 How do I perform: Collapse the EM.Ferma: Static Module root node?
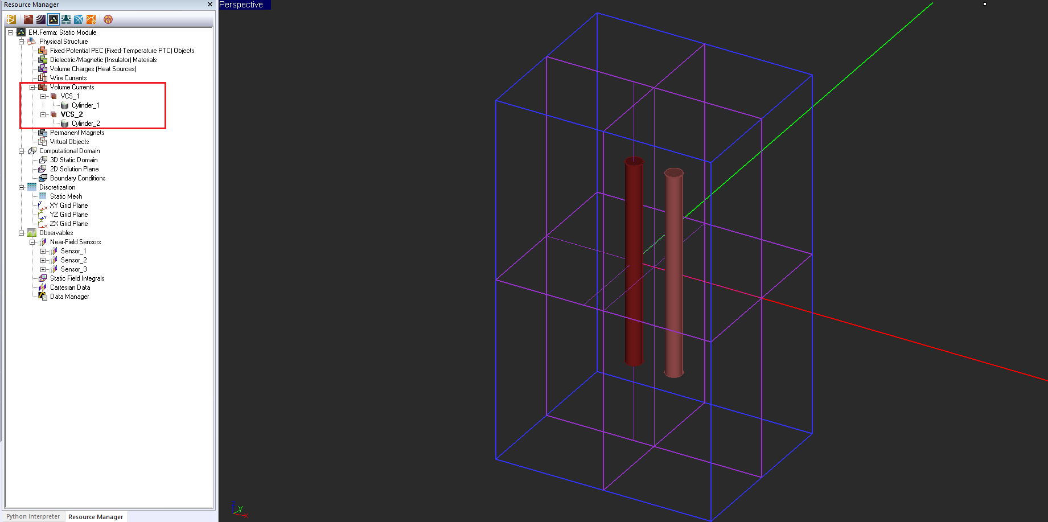click(x=11, y=32)
